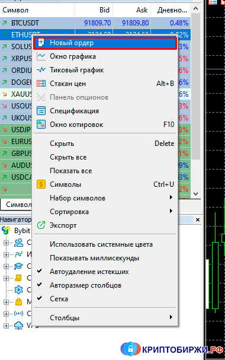Open Символы dialog from menu
Viewport: 225px width, 360px height.
click(105, 184)
